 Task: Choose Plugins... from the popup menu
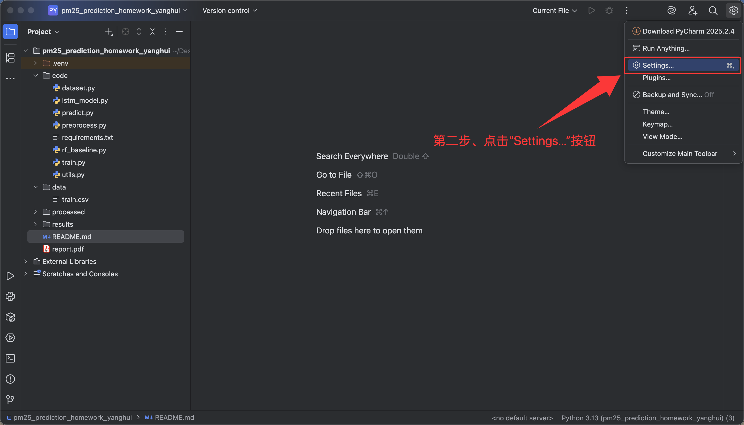657,78
